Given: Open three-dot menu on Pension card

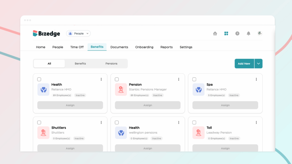Looking at the screenshot, I should coord(179,79).
